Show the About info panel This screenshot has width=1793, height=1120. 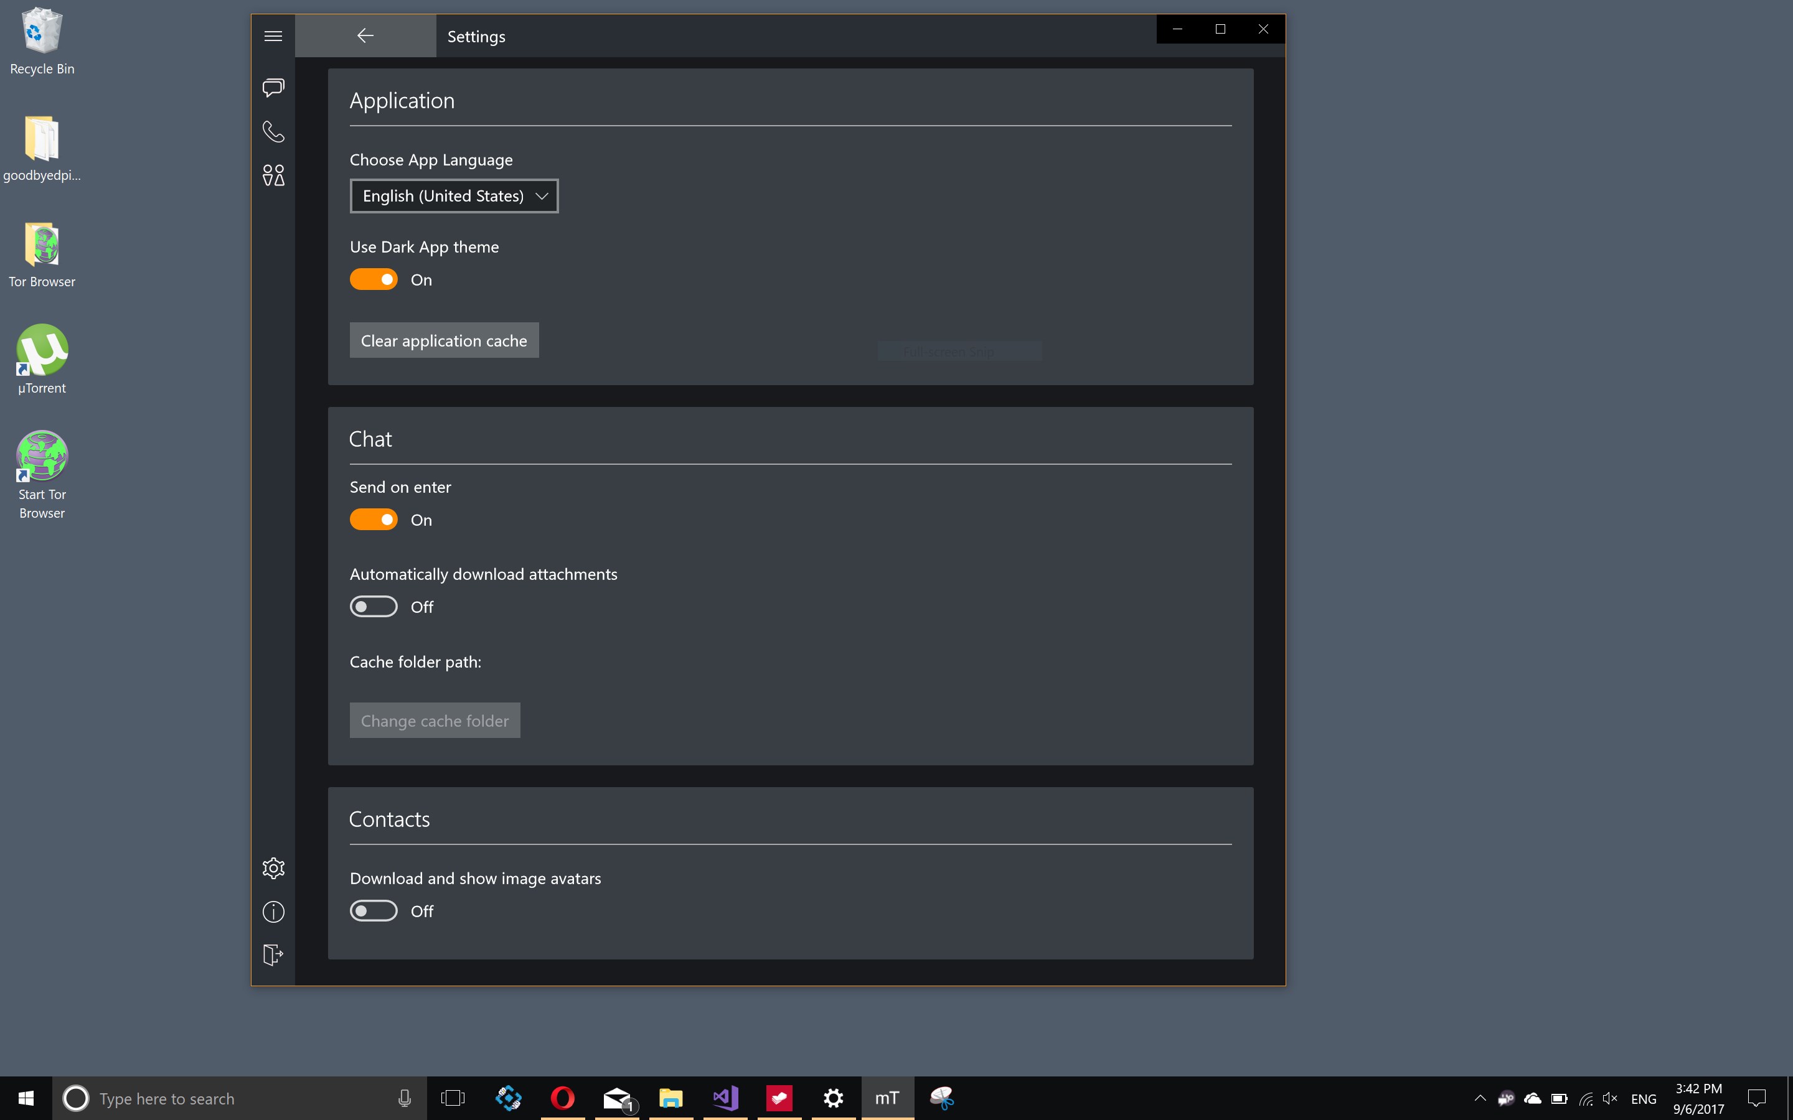[273, 911]
